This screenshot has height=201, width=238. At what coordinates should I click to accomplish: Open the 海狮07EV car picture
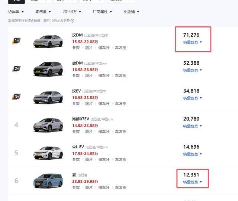48,125
